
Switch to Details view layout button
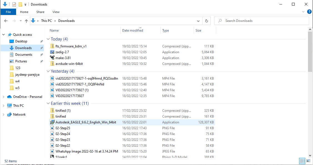(302, 161)
